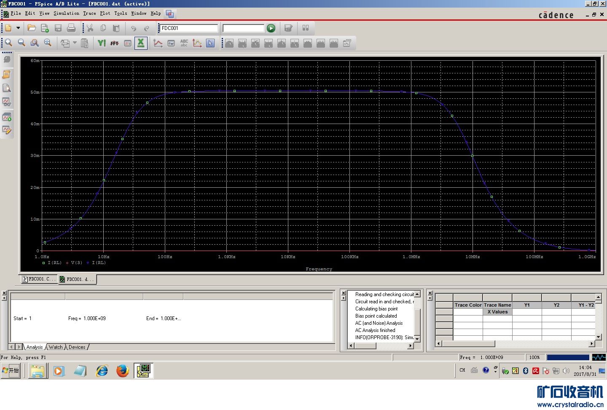Screen dimensions: 607x410
Task: Run the simulation with green play button
Action: [x=271, y=28]
